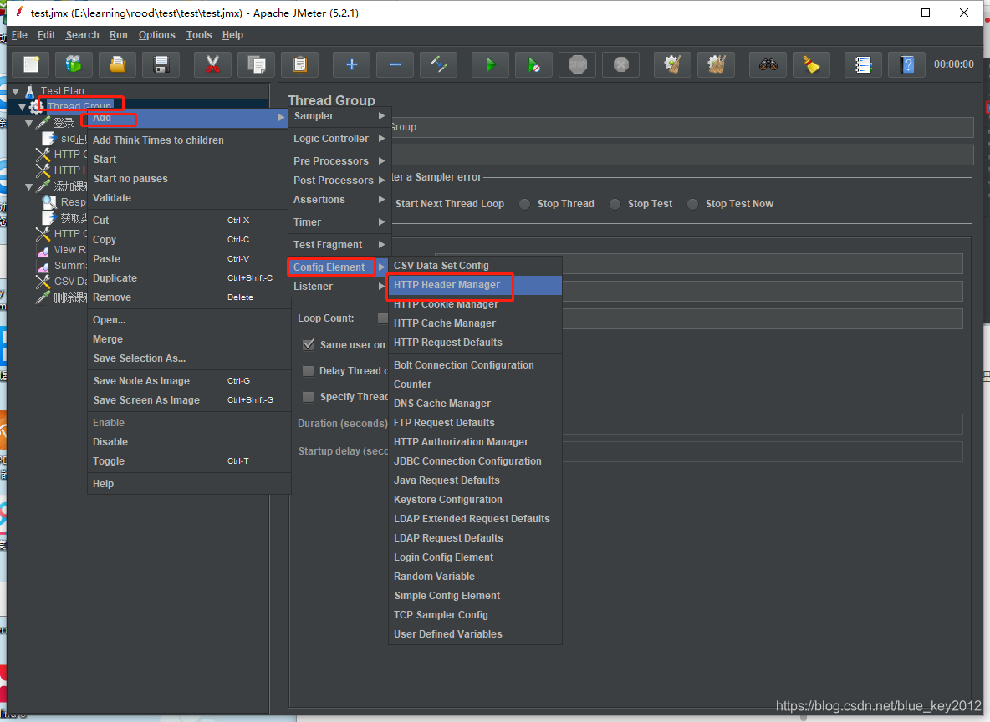Open the Function Helper dialog icon
The height and width of the screenshot is (722, 990).
(863, 64)
